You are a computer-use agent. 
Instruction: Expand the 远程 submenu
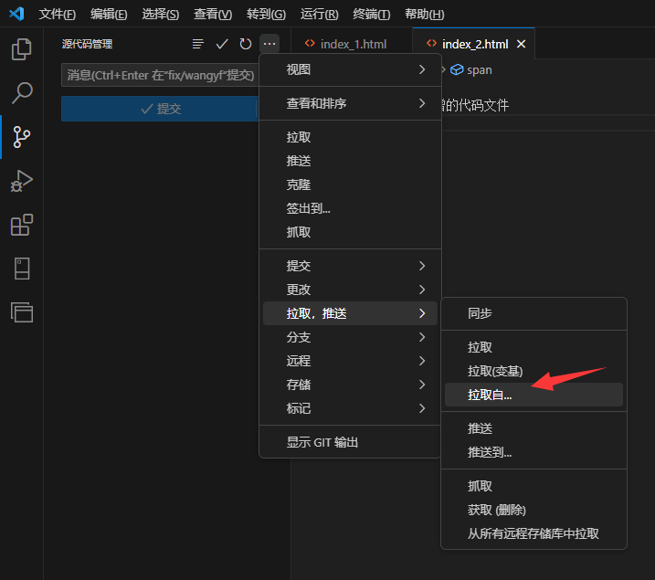pos(350,361)
